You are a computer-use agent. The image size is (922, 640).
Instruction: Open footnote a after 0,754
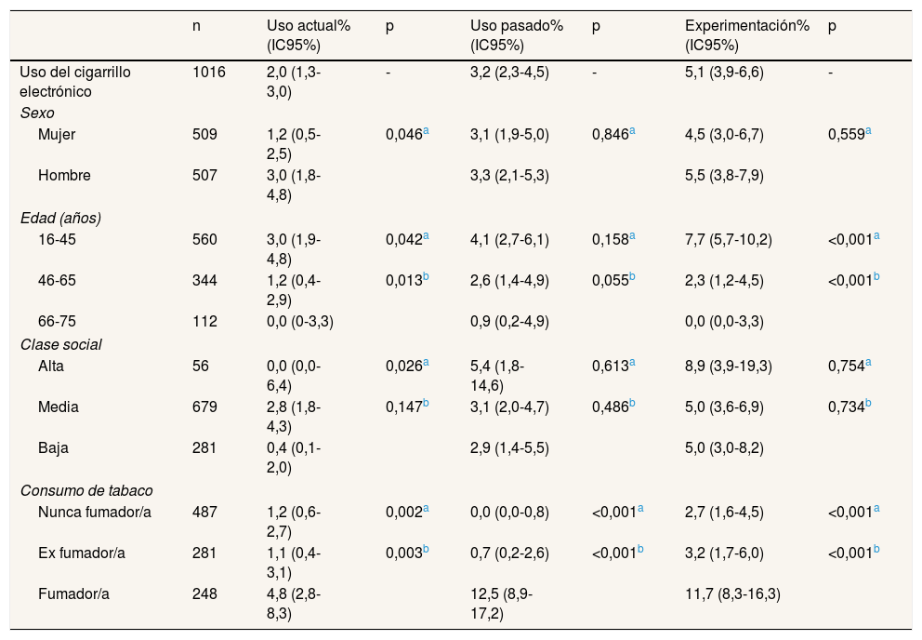point(868,363)
